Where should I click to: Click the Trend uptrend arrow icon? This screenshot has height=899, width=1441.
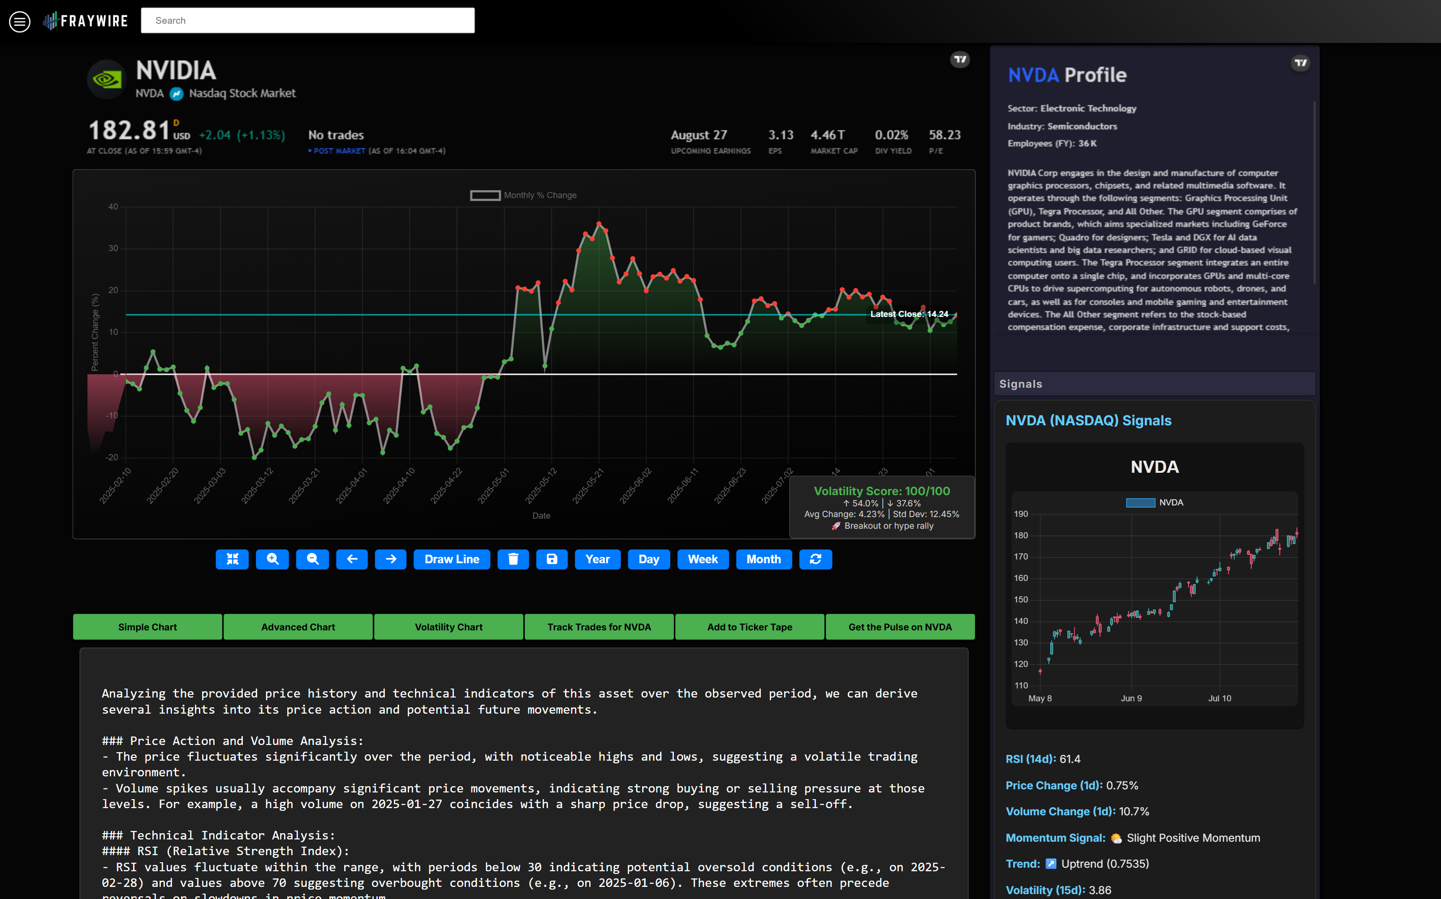1051,864
